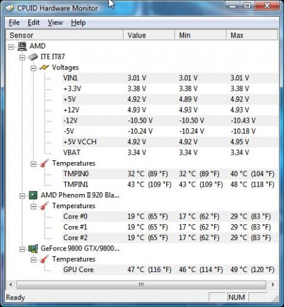Click the Value column header

tap(149, 35)
